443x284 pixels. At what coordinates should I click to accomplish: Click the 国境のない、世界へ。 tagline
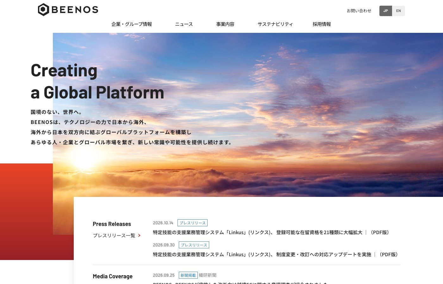coord(57,112)
